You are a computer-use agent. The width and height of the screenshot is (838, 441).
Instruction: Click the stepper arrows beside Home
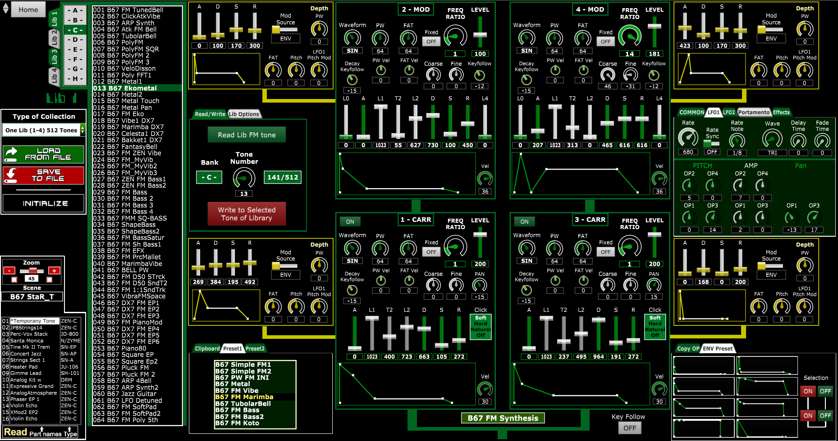pos(5,9)
